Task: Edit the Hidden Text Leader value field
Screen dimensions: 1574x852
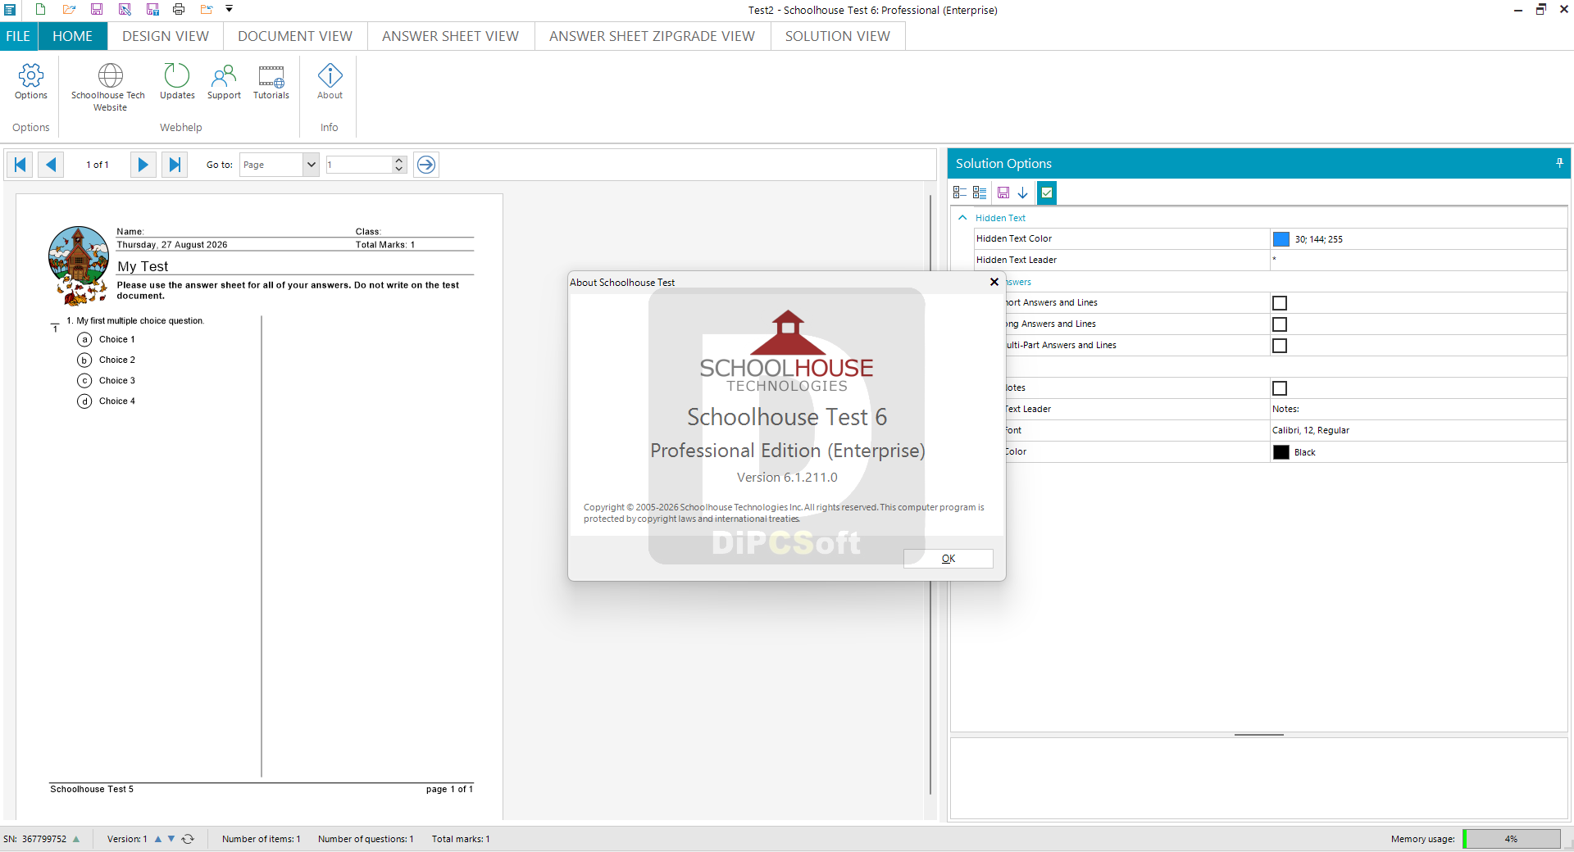Action: tap(1418, 260)
